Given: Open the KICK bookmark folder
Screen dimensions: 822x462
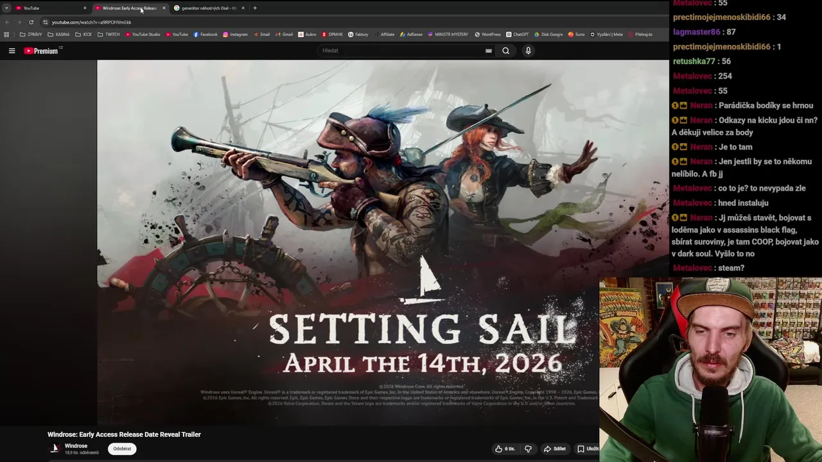Looking at the screenshot, I should (83, 35).
